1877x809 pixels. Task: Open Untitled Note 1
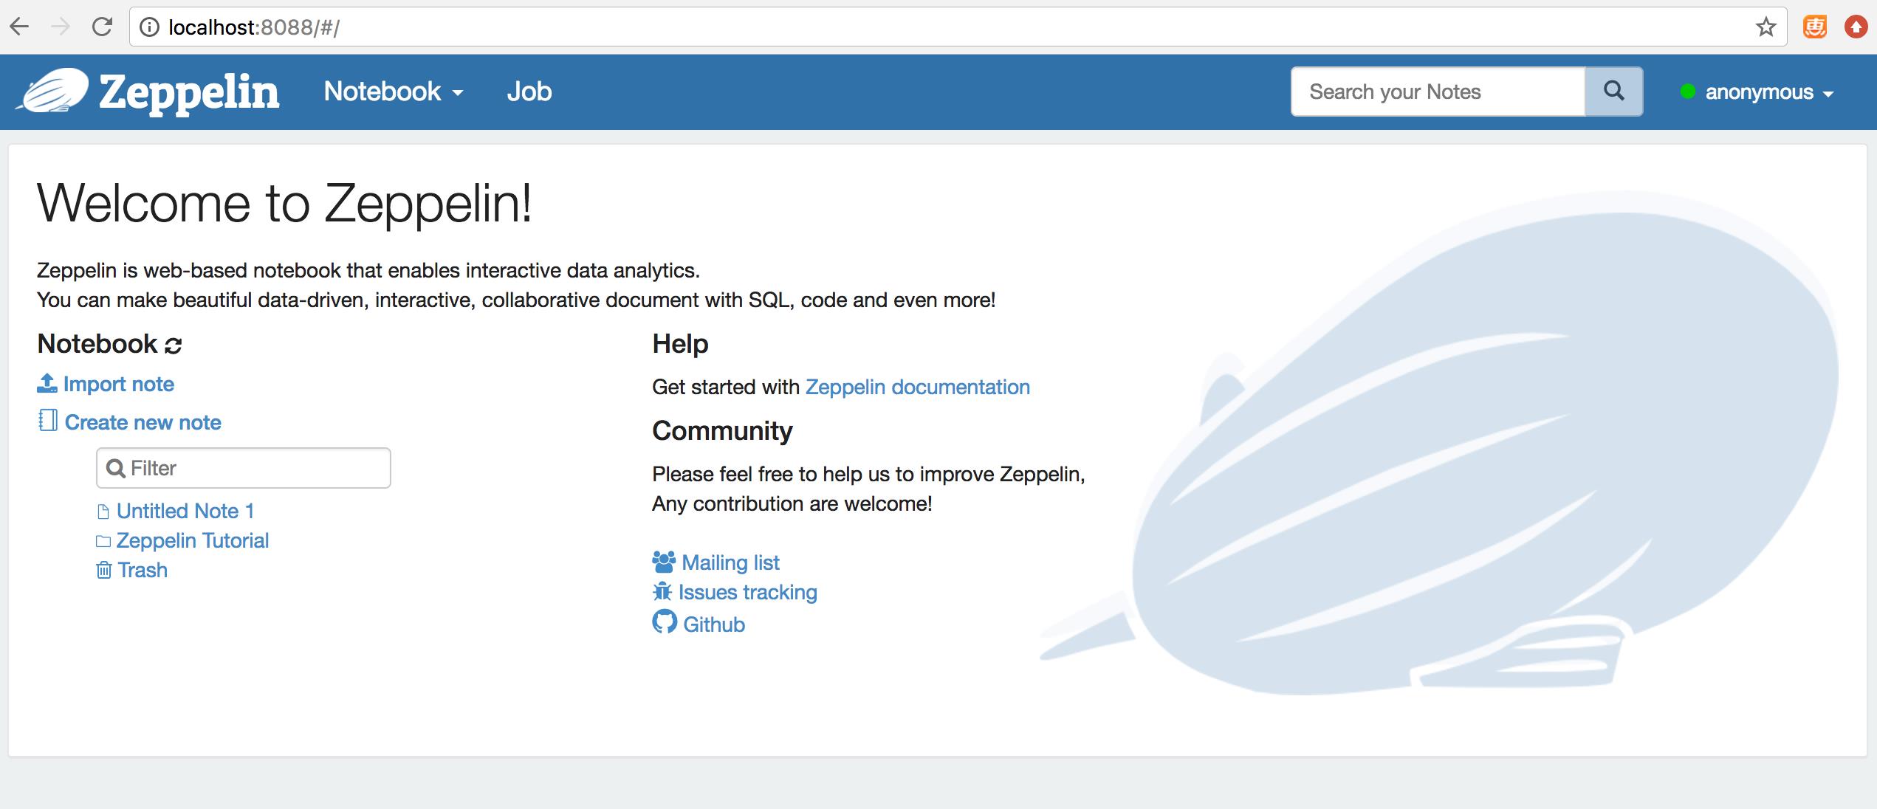185,511
